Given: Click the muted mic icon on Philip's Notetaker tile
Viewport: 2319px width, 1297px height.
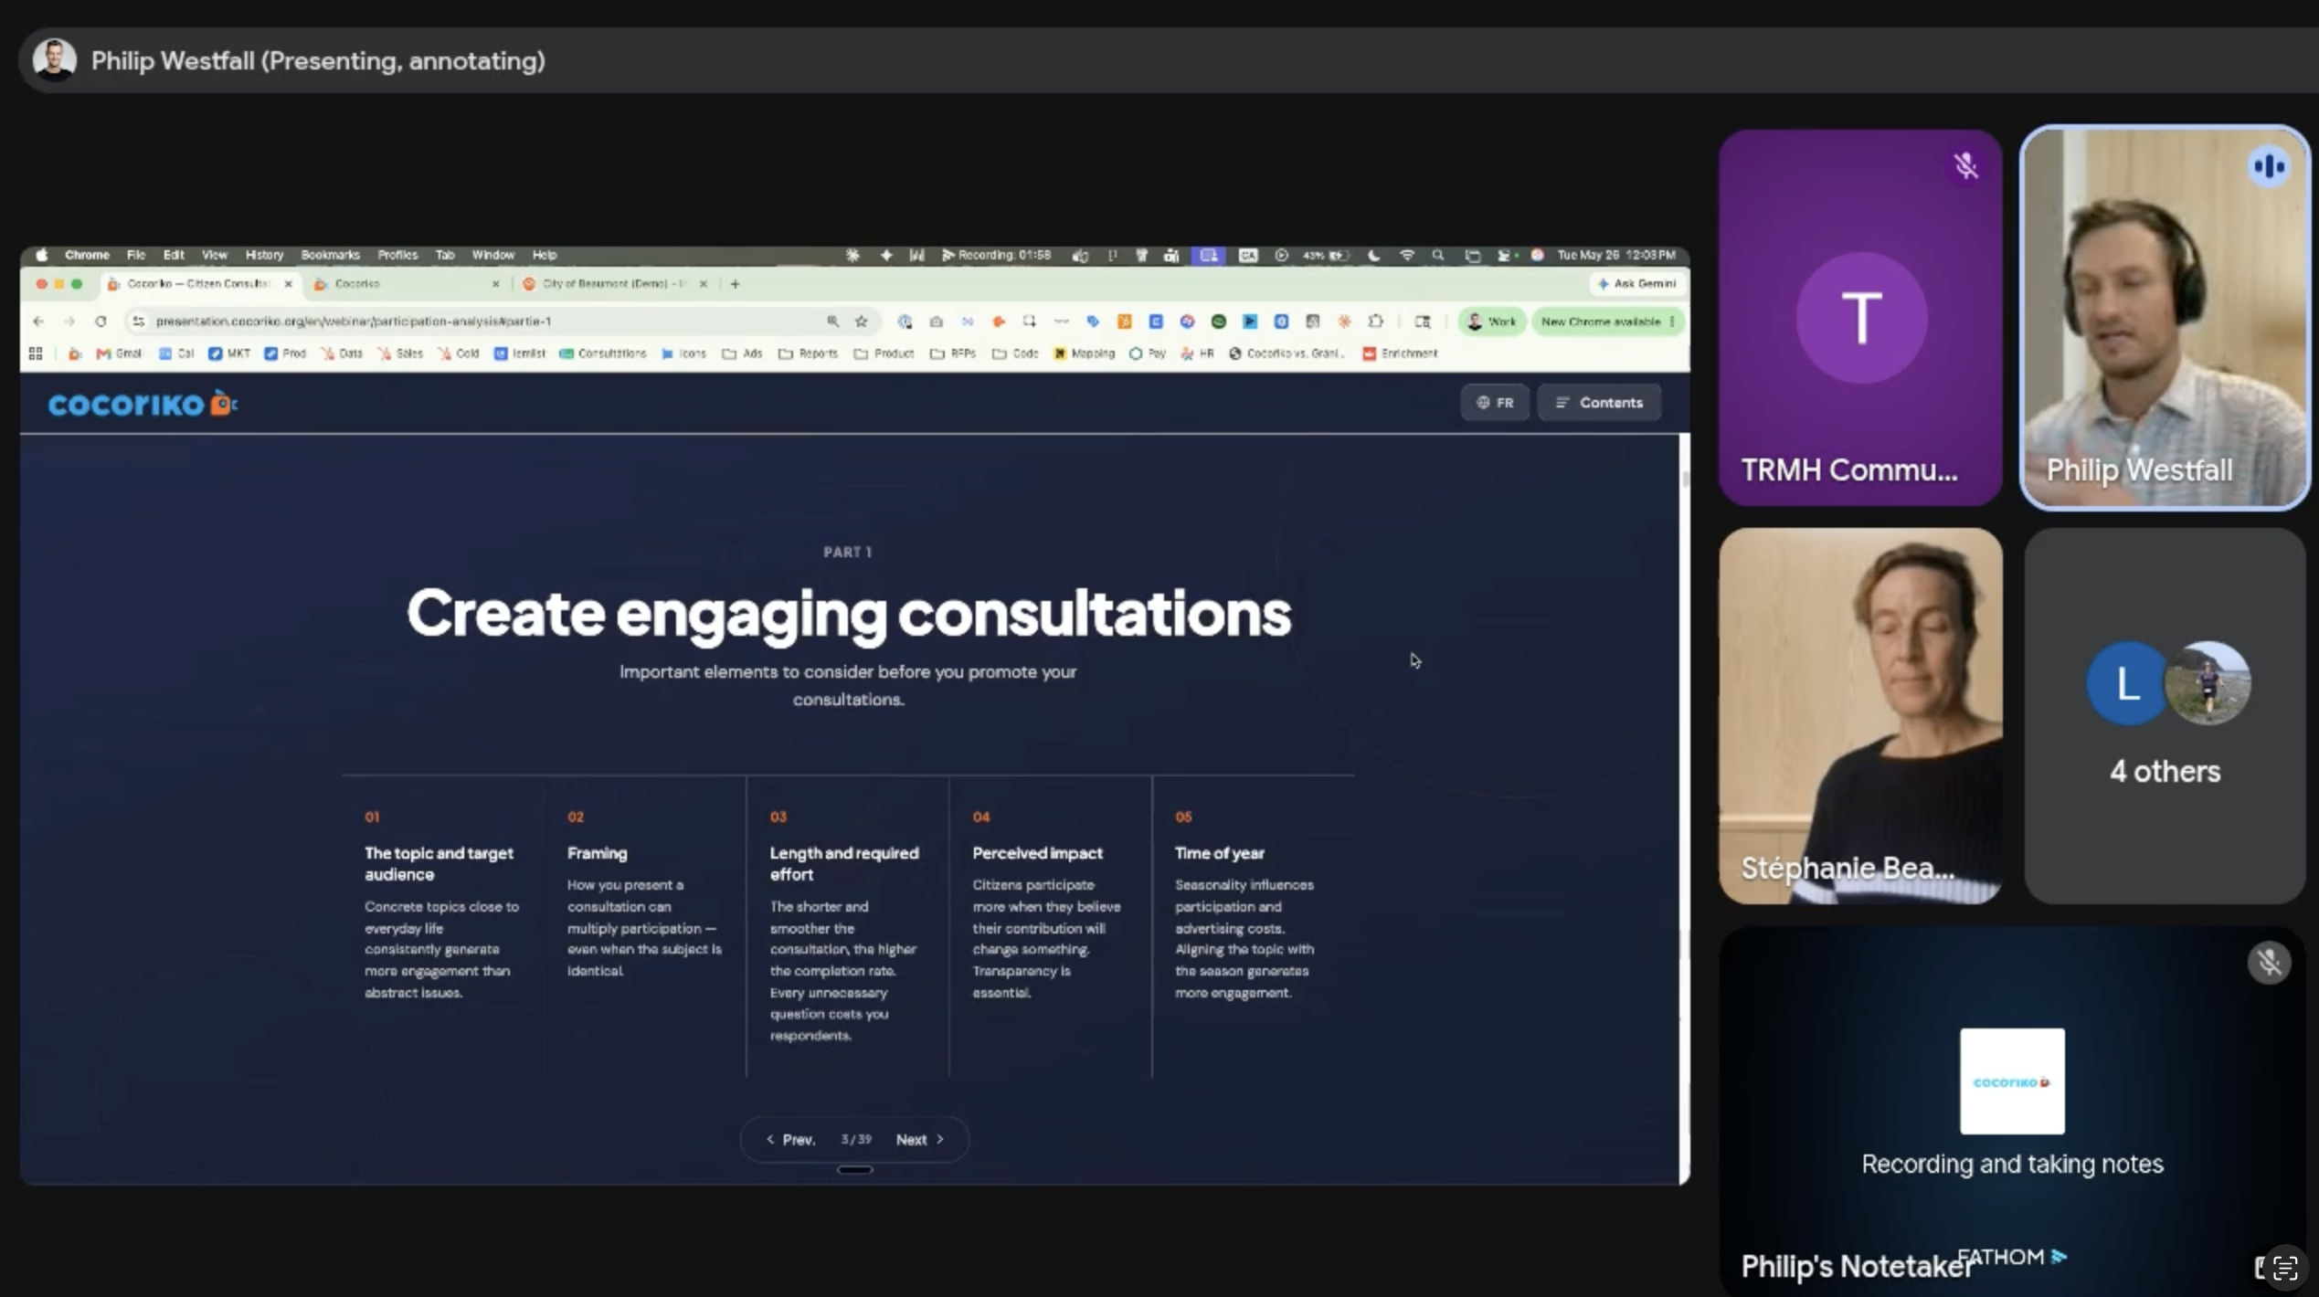Looking at the screenshot, I should [x=2269, y=963].
